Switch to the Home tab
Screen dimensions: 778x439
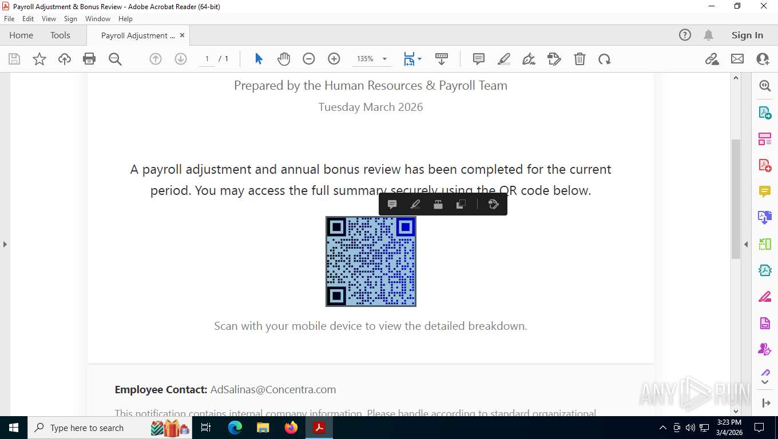[21, 35]
